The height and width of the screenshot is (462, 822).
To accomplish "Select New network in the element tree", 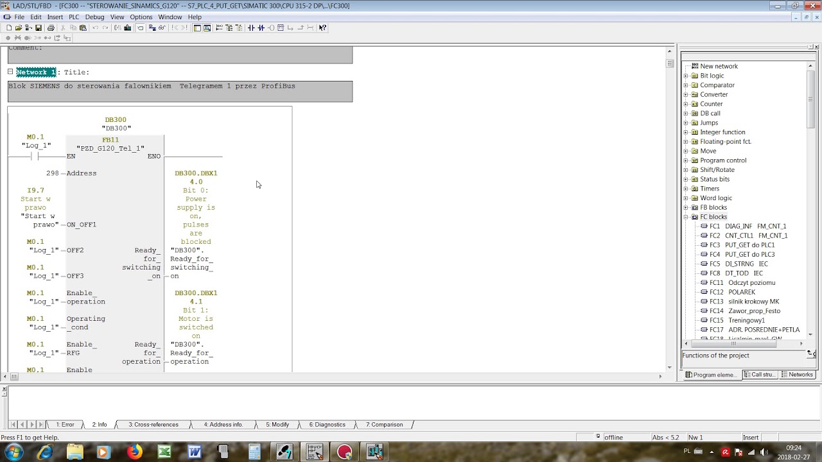I will coord(719,66).
